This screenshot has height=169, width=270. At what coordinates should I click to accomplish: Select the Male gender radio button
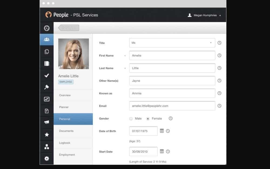tap(131, 119)
